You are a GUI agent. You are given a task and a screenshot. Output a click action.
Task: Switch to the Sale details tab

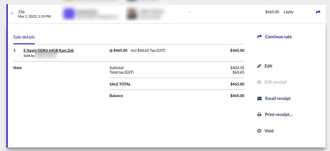24,37
